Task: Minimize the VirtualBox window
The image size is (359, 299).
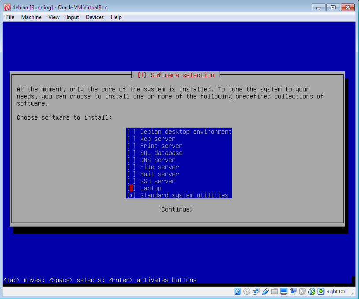Action: pyautogui.click(x=318, y=8)
